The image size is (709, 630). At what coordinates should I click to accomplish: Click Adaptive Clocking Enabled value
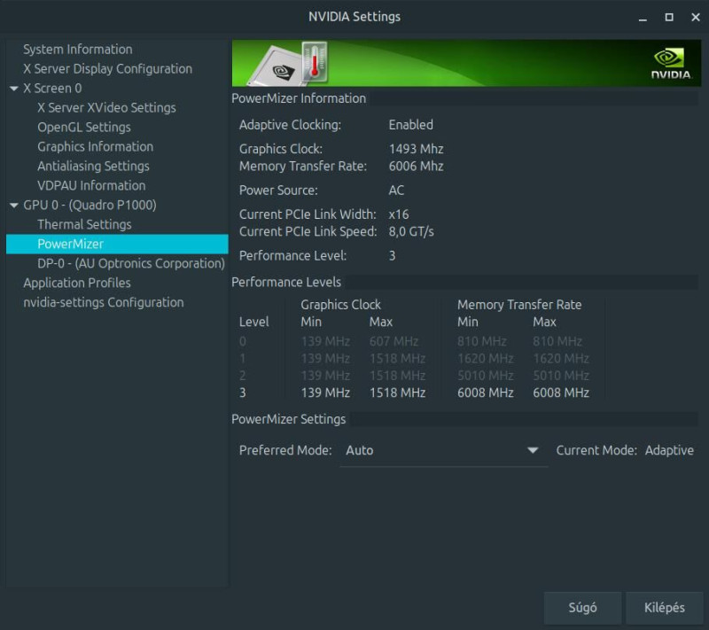(x=410, y=125)
